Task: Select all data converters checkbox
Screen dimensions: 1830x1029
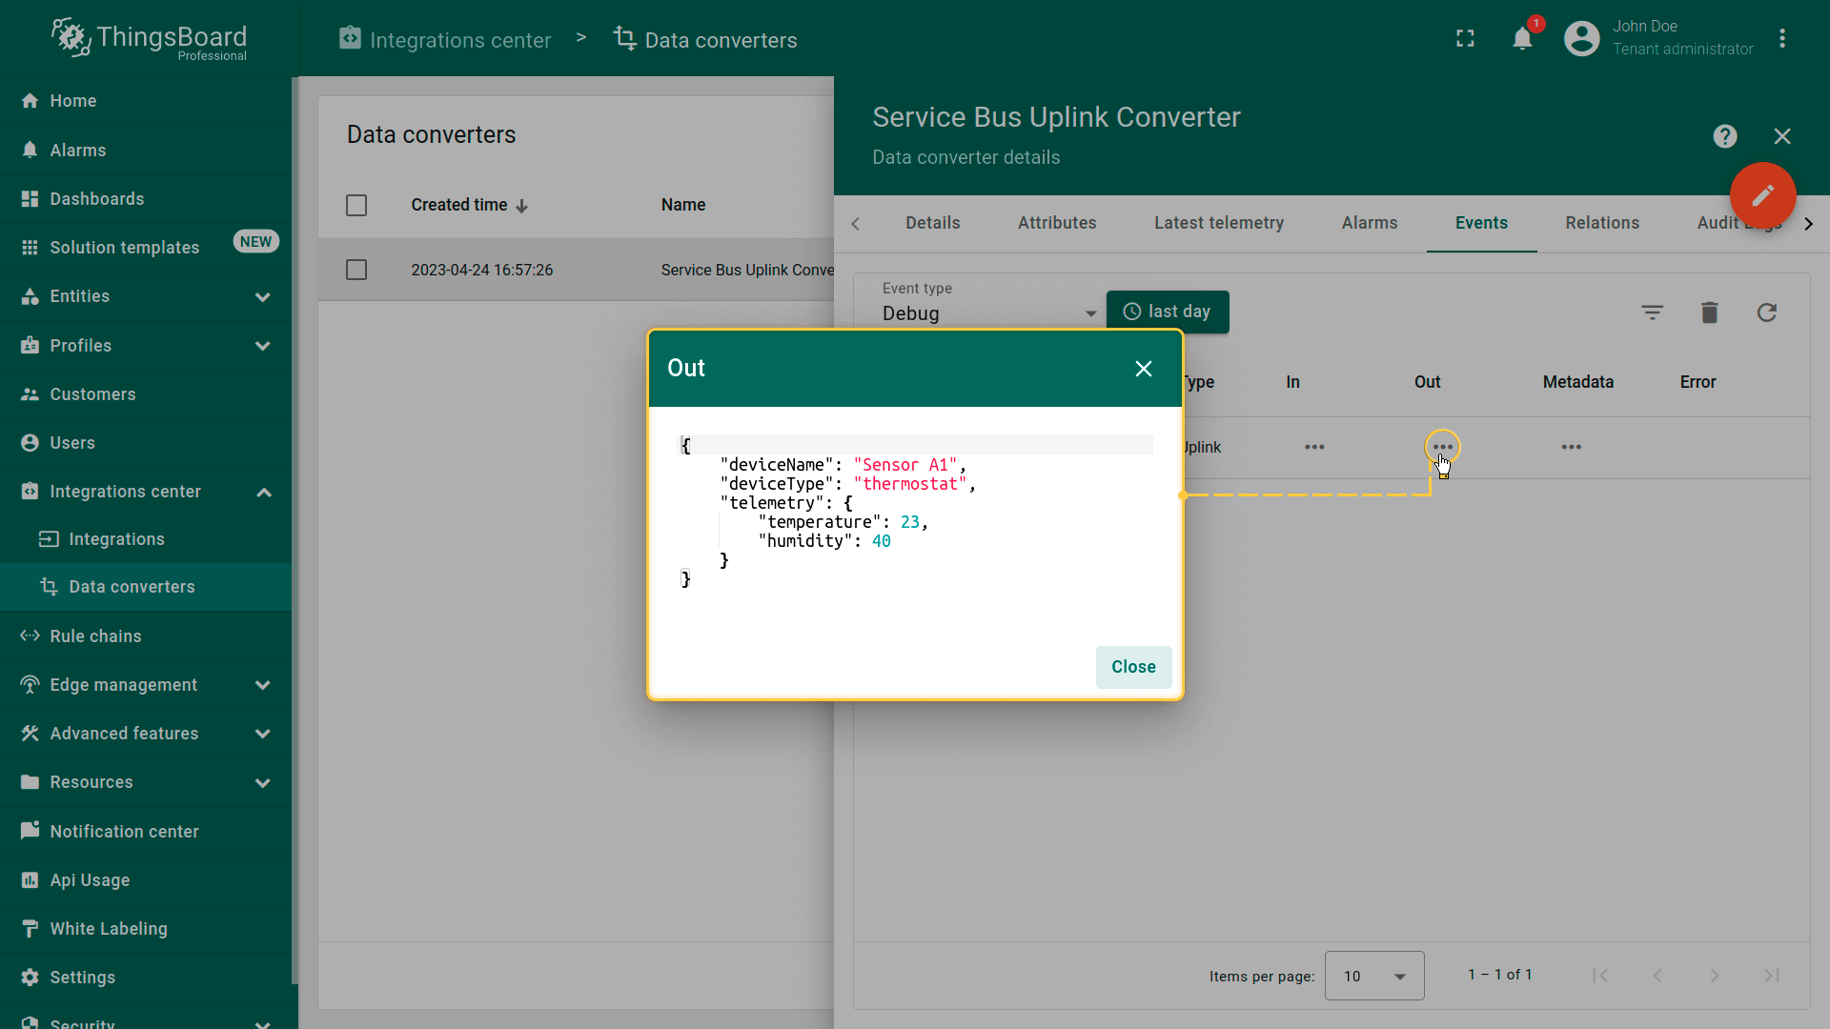Action: (356, 206)
